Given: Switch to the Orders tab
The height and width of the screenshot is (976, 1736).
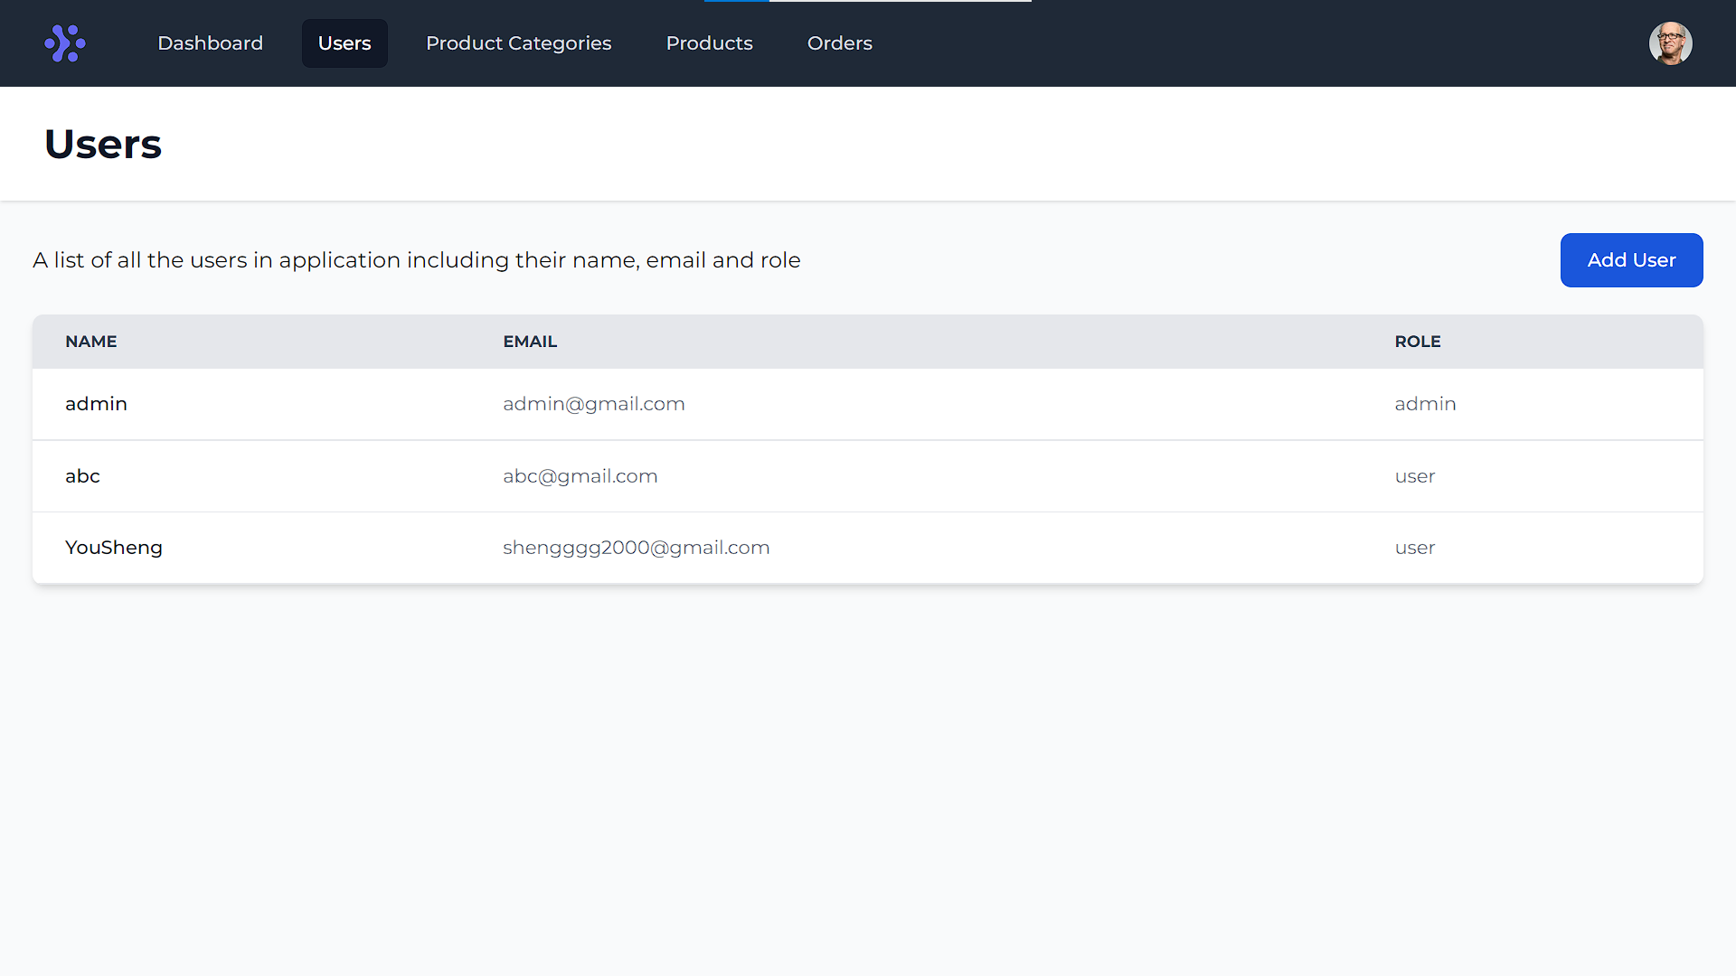Looking at the screenshot, I should 839,43.
